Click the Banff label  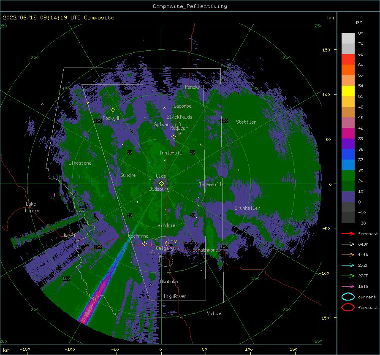point(70,235)
